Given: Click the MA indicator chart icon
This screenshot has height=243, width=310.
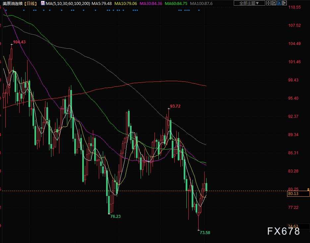Looking at the screenshot, I should coord(43,3).
